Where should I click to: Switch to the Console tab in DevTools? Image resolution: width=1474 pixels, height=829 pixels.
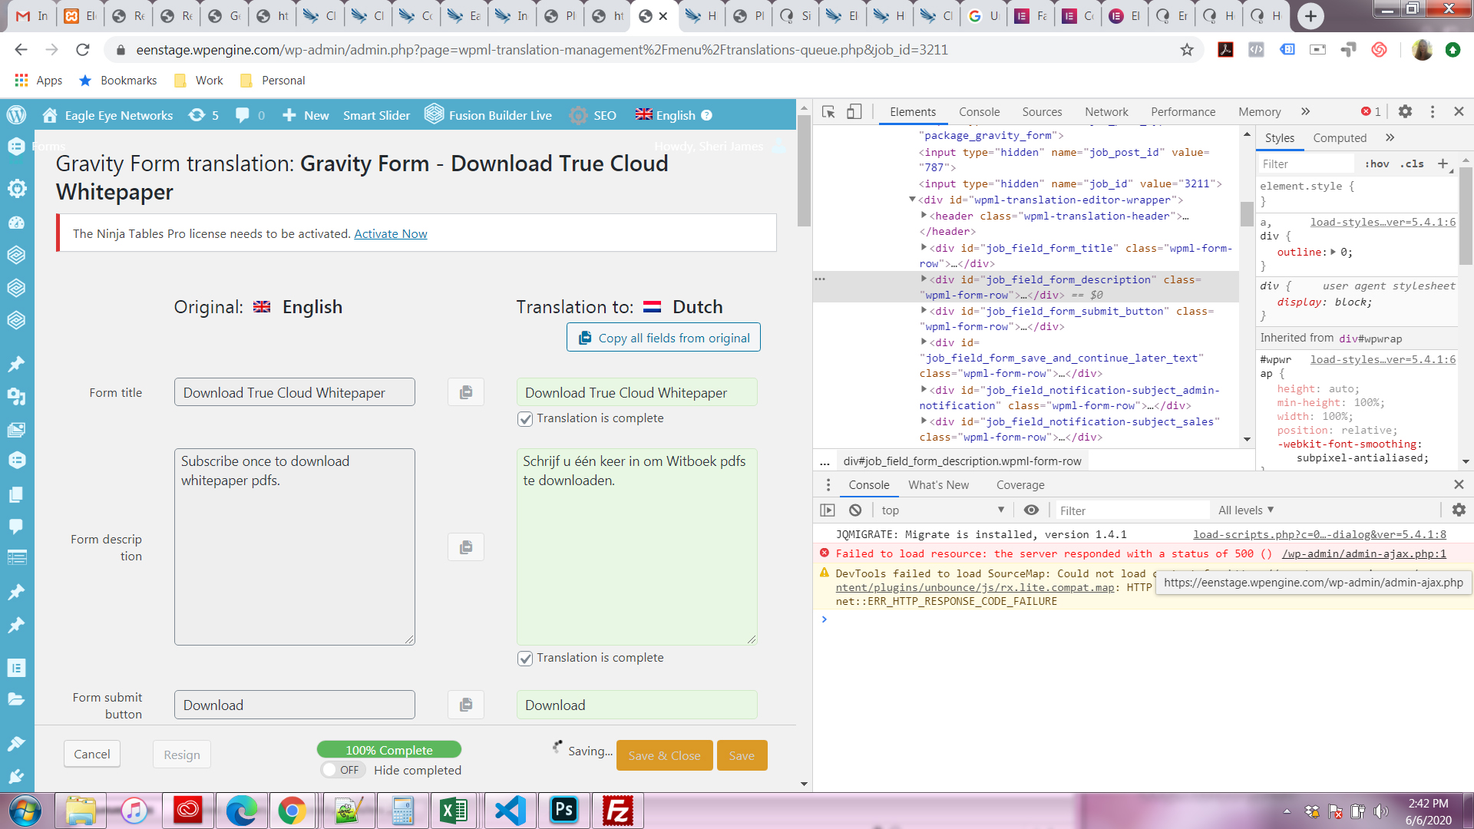tap(979, 112)
